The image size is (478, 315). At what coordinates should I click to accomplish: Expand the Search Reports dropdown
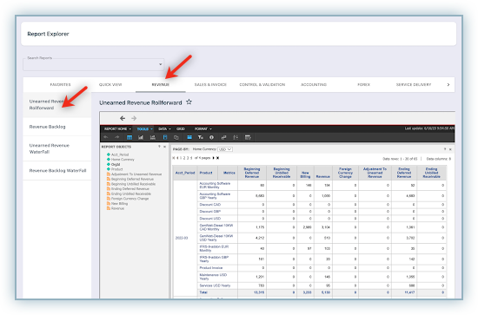pyautogui.click(x=161, y=64)
